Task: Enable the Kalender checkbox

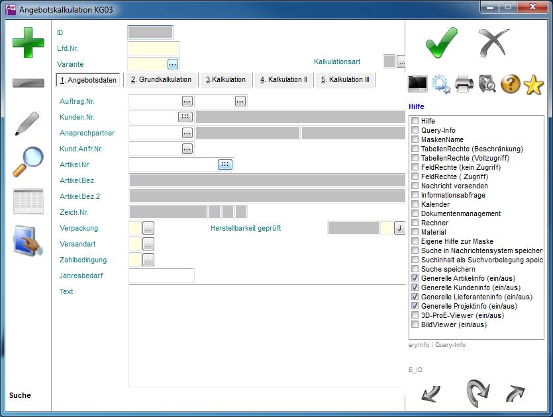Action: (x=415, y=205)
